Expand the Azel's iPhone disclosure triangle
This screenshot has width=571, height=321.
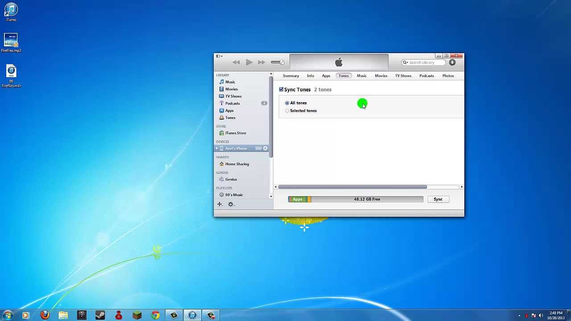[217, 148]
